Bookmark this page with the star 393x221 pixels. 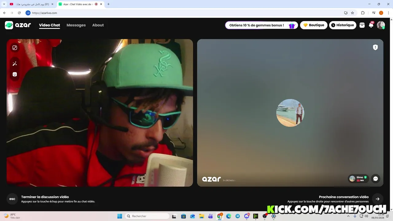352,13
